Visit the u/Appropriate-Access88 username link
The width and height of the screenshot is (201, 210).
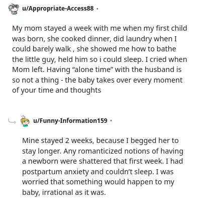coord(58,9)
